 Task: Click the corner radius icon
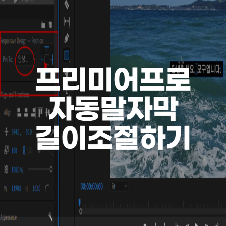pos(47,189)
